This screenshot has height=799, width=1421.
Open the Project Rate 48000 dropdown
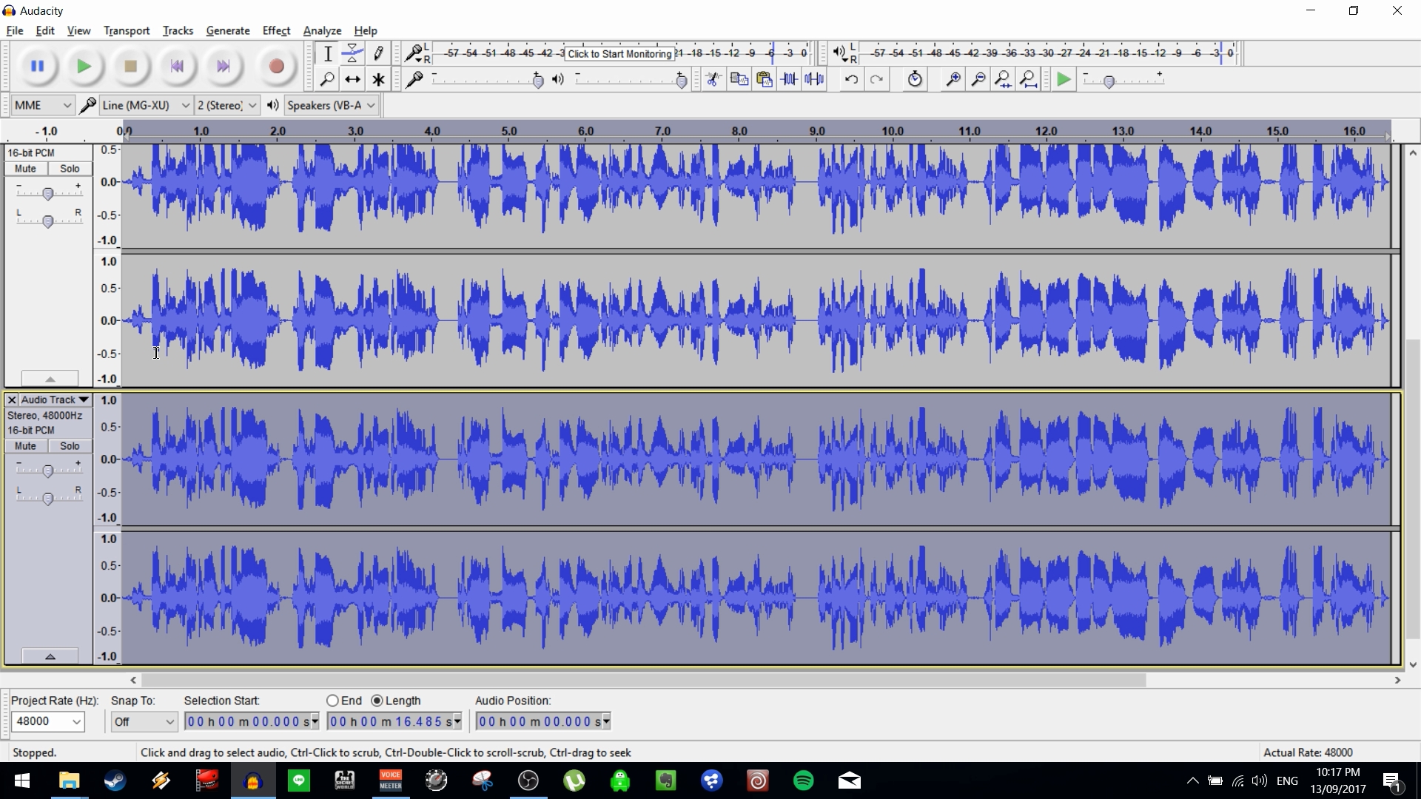[x=48, y=721]
